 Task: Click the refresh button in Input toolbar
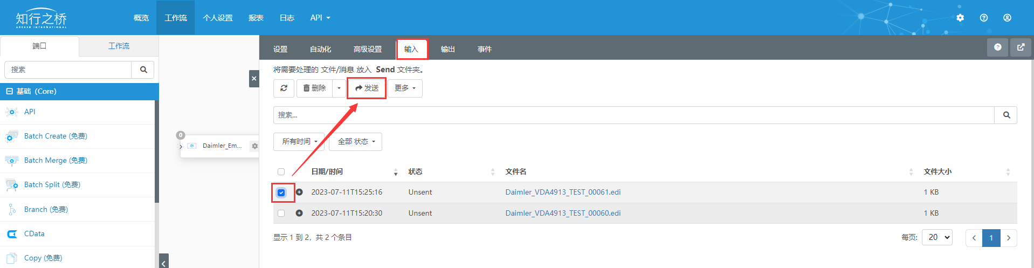click(x=284, y=88)
